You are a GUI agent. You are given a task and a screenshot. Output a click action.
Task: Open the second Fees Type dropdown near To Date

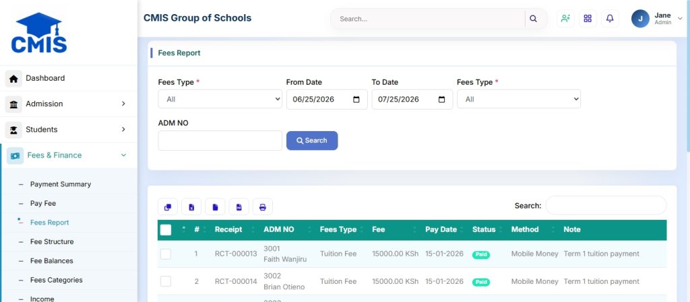[x=519, y=99]
